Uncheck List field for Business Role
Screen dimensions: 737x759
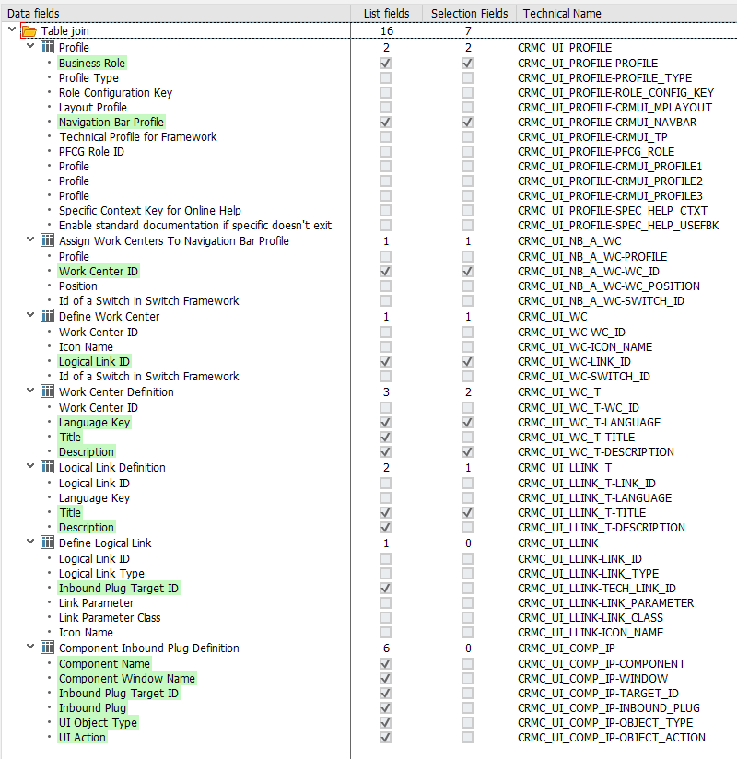click(385, 64)
